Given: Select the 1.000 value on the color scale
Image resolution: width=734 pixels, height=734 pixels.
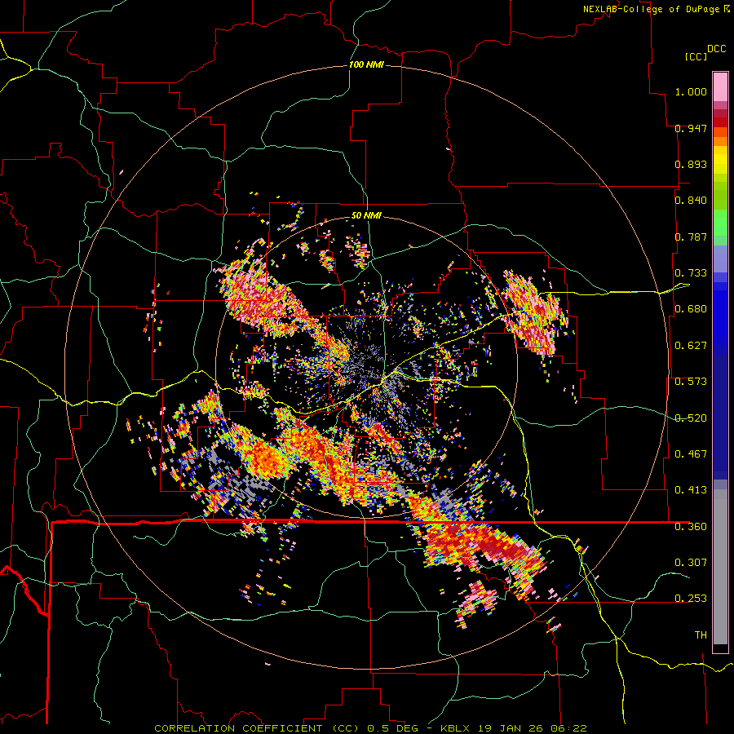Looking at the screenshot, I should click(x=691, y=91).
